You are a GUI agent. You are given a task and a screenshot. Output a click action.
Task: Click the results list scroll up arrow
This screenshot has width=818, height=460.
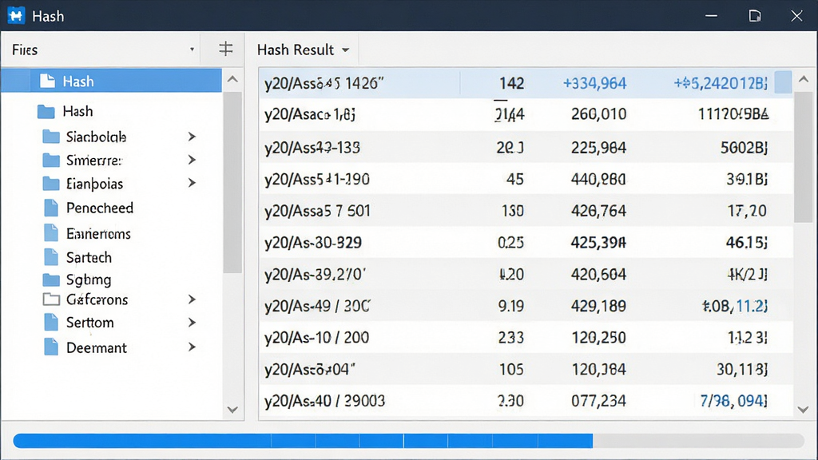coord(804,80)
